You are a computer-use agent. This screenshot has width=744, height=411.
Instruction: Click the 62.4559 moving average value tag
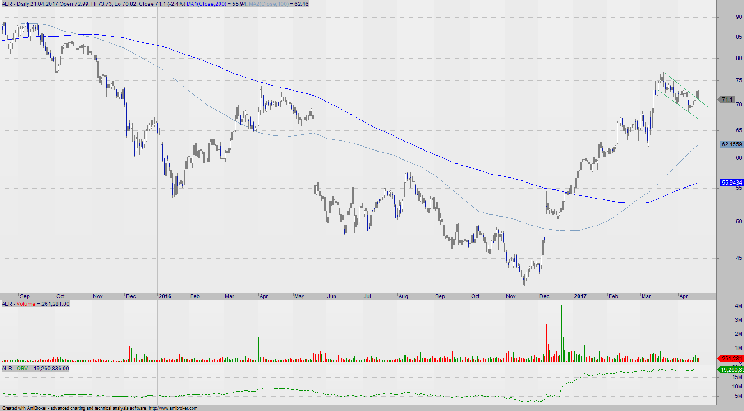pos(731,144)
